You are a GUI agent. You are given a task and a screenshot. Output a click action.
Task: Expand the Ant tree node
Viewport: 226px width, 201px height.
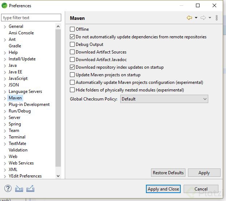click(x=5, y=40)
